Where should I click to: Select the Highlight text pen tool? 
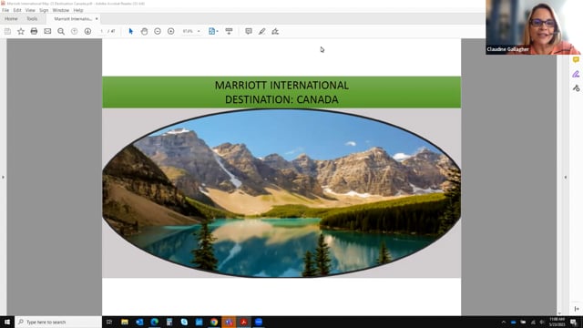click(x=261, y=31)
